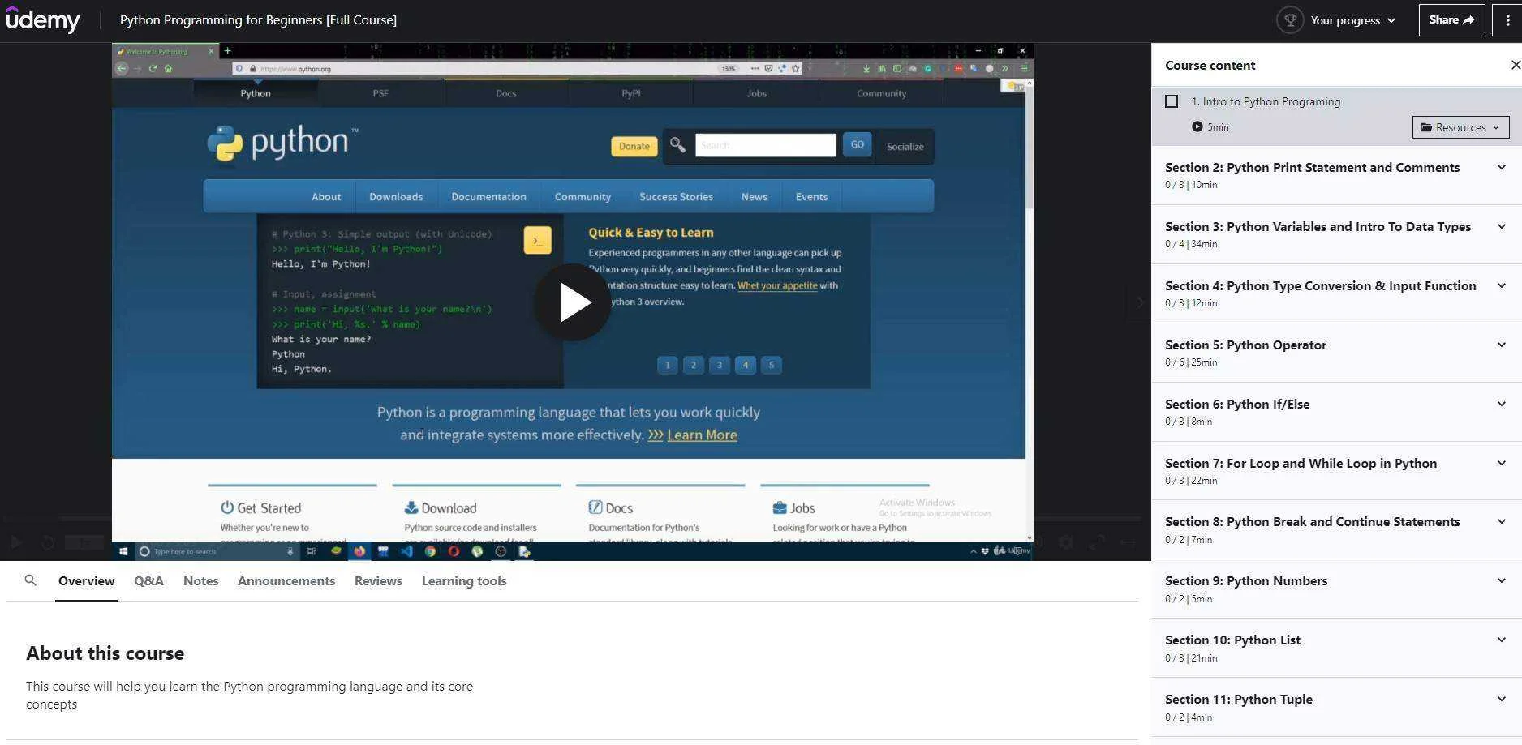The height and width of the screenshot is (745, 1522).
Task: Click the magnifier icon beside python.org search
Action: [x=677, y=145]
